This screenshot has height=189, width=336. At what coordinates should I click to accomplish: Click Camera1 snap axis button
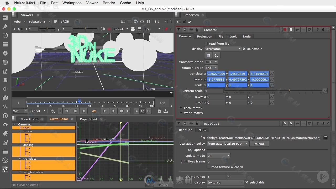(x=216, y=55)
